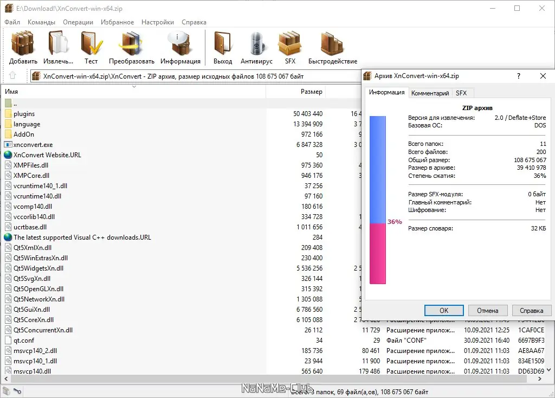
Task: Close the archive information dialog
Action: click(543, 76)
